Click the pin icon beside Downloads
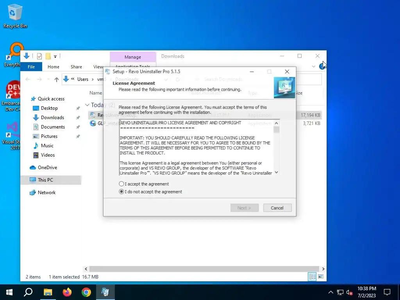 click(x=78, y=118)
